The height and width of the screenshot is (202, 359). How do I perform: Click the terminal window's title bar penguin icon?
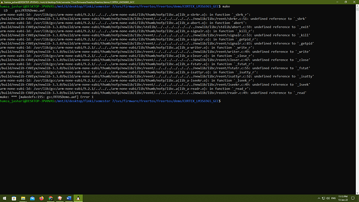point(2,2)
